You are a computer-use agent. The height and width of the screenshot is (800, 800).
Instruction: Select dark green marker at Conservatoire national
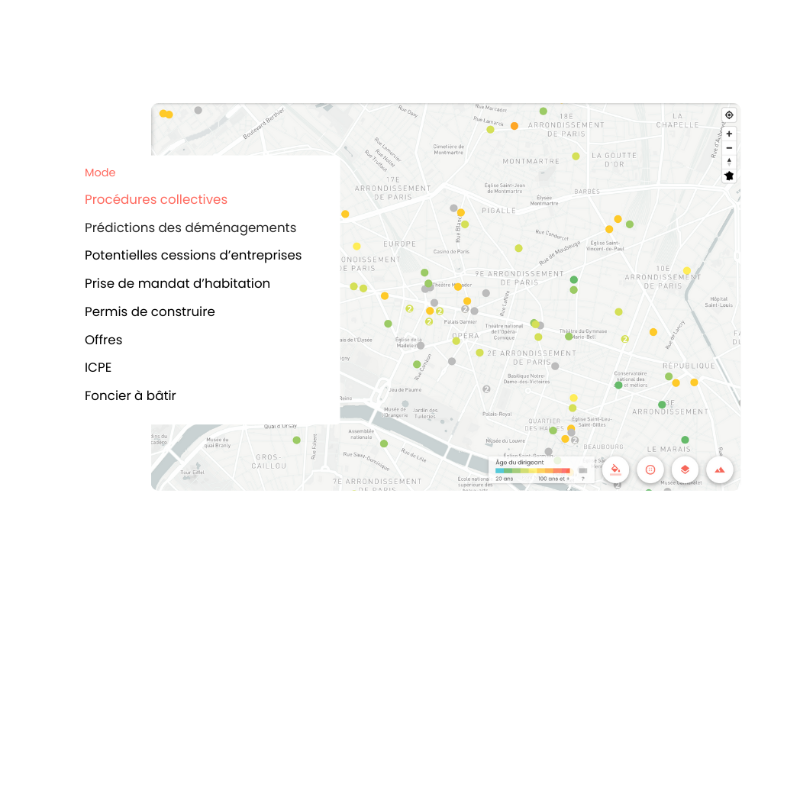tap(618, 385)
